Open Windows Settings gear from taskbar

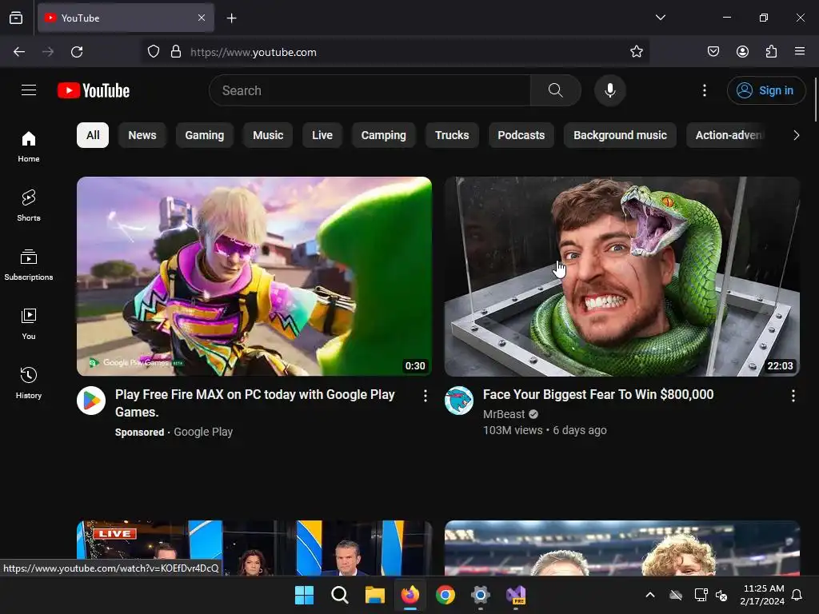(x=480, y=595)
